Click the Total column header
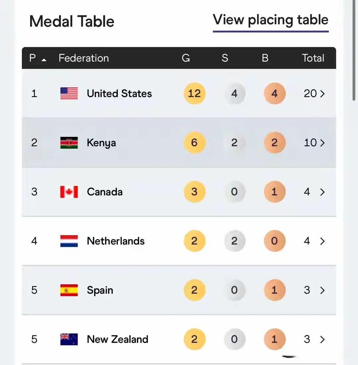This screenshot has height=365, width=358. [x=313, y=58]
